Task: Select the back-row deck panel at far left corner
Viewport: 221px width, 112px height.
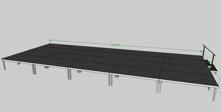Action: tap(58, 46)
